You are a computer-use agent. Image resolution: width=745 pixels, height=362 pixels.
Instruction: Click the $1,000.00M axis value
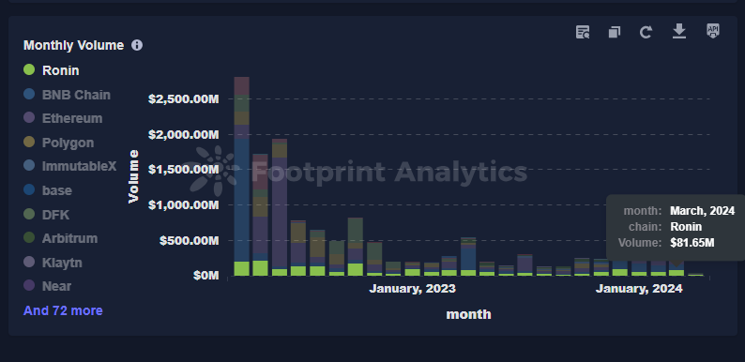click(x=183, y=205)
